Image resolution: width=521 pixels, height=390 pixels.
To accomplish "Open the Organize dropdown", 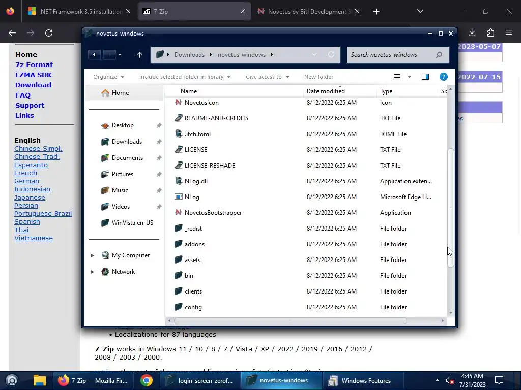I will pyautogui.click(x=109, y=77).
